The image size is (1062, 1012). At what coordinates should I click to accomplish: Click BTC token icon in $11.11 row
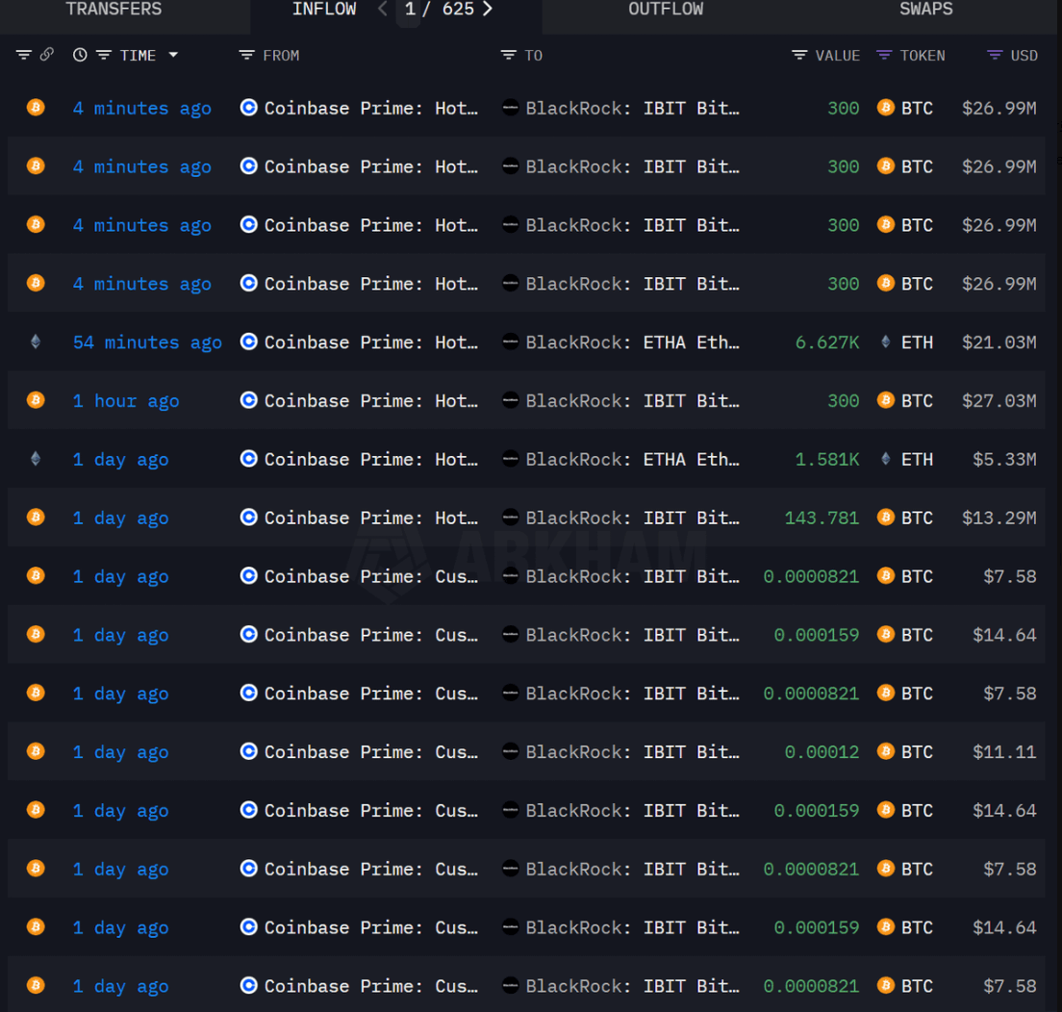click(x=885, y=751)
